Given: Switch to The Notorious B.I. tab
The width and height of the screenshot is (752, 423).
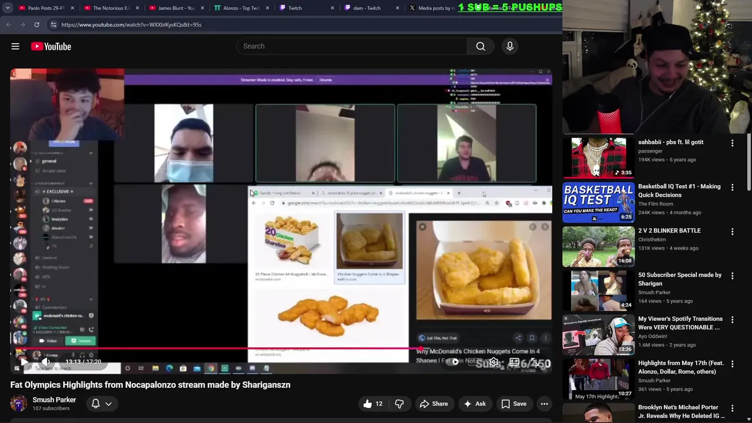Looking at the screenshot, I should tap(110, 8).
